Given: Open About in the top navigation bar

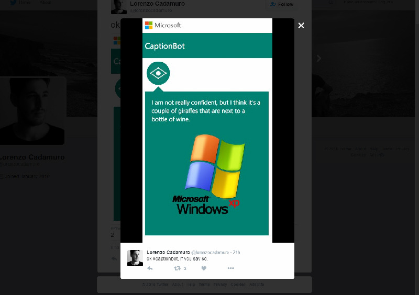Looking at the screenshot, I should coord(46,3).
